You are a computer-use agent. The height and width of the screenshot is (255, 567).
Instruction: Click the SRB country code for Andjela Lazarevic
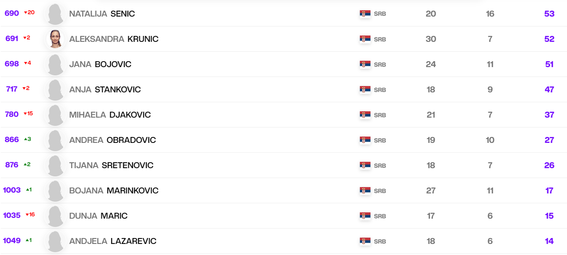[380, 241]
